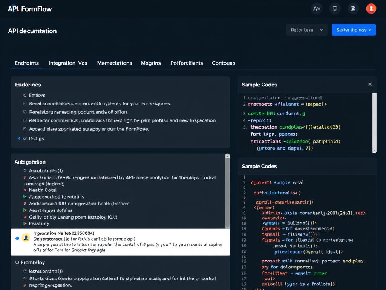
Task: Toggle the circle beside Frombtloy heading
Action: [x=17, y=262]
